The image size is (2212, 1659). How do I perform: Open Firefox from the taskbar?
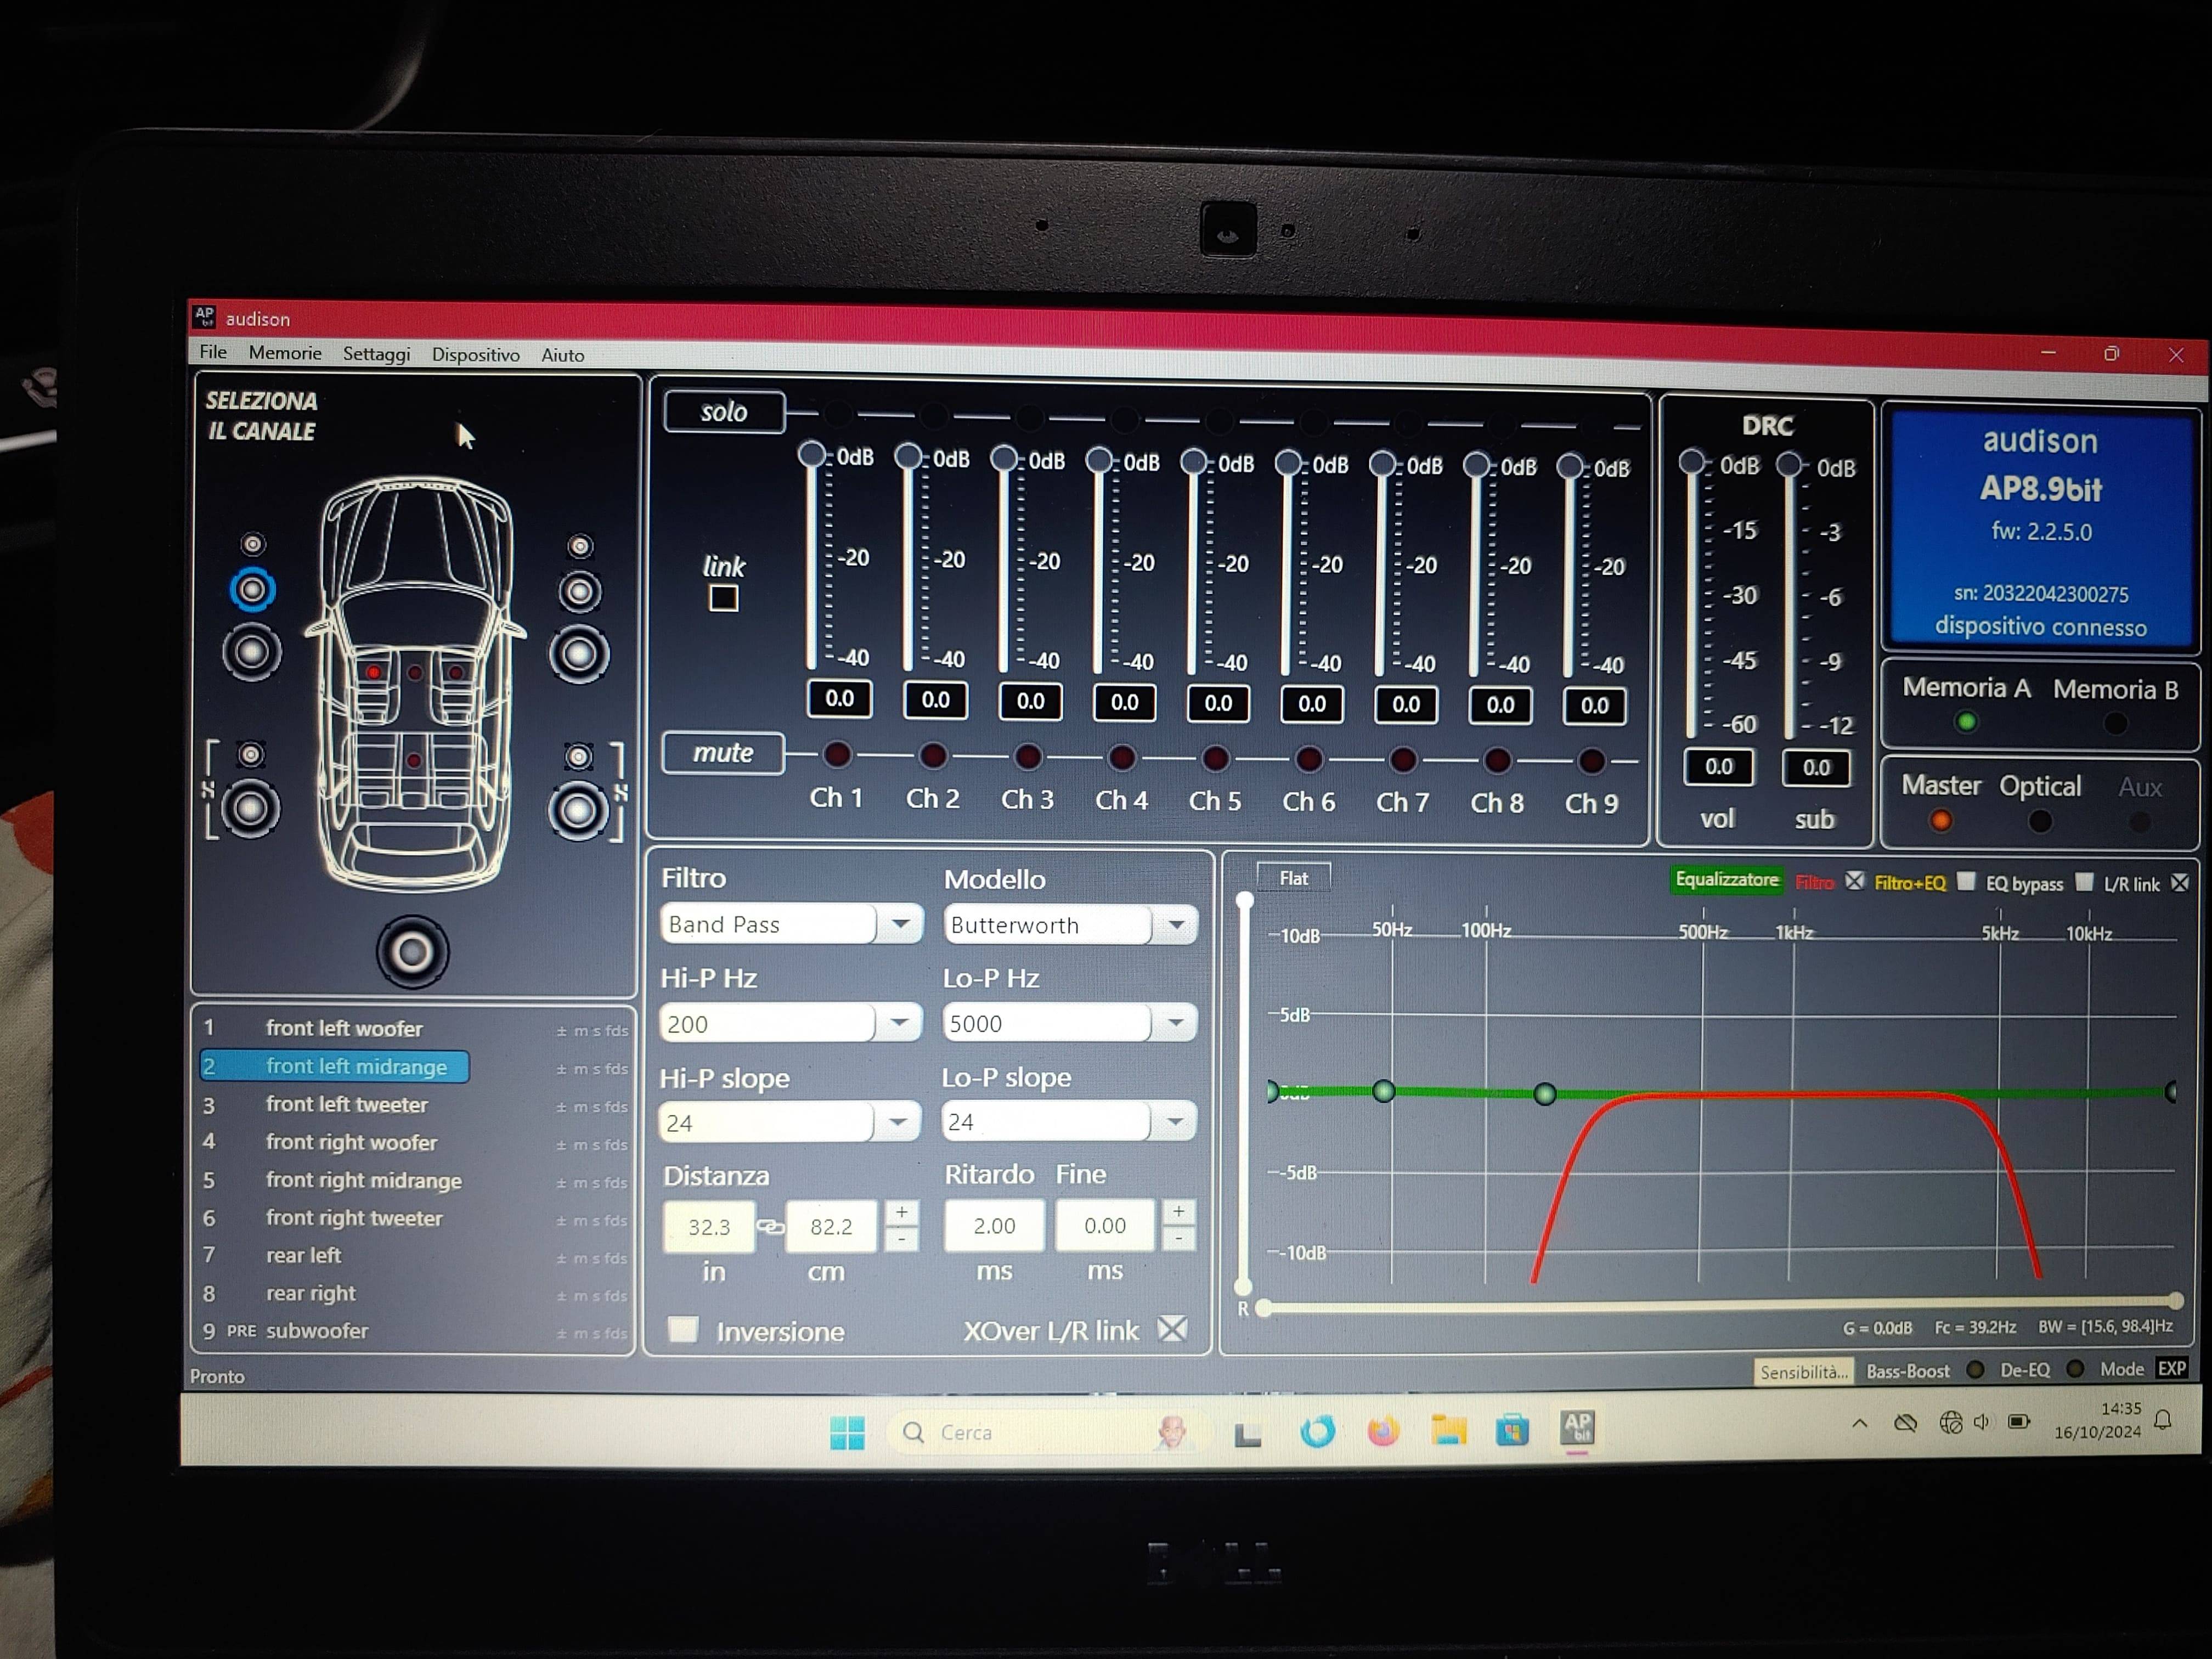[1383, 1431]
